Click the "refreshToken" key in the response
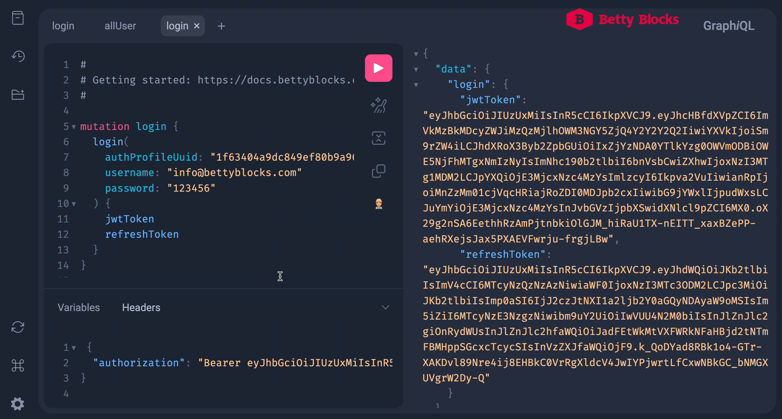The width and height of the screenshot is (782, 419). tap(502, 254)
